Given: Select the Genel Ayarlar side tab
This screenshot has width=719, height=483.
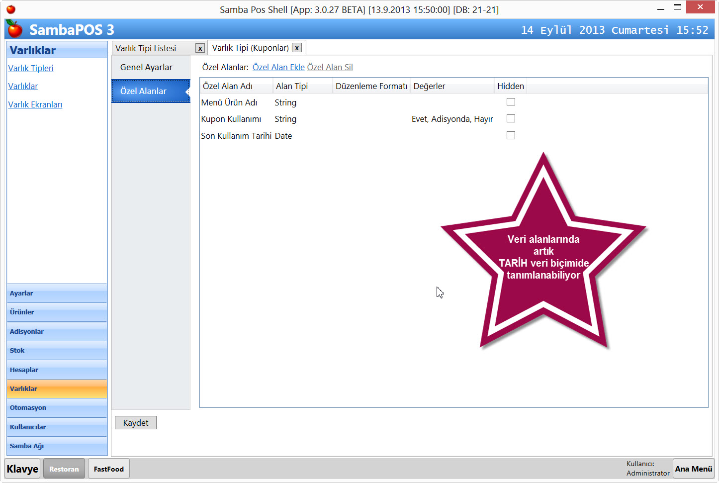Looking at the screenshot, I should [146, 67].
